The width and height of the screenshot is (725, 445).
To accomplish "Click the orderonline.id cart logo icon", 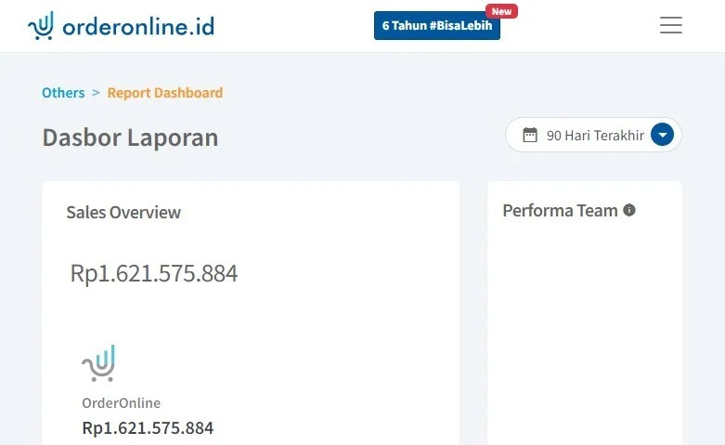I will 41,26.
